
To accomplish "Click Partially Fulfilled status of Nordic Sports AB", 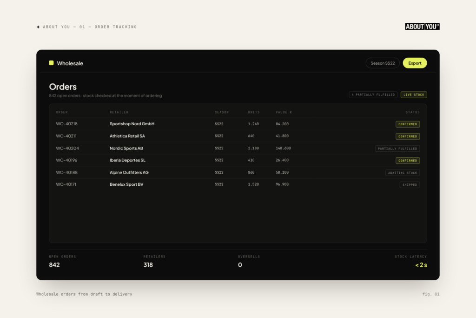I will pyautogui.click(x=397, y=149).
